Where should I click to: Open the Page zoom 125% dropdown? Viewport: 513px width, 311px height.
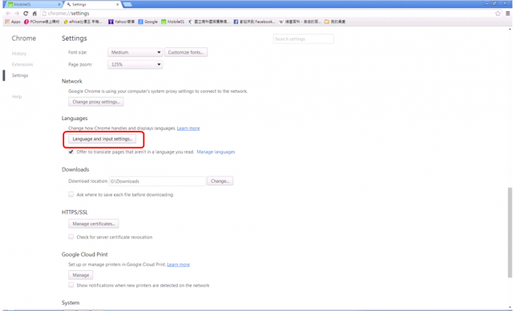pyautogui.click(x=135, y=64)
